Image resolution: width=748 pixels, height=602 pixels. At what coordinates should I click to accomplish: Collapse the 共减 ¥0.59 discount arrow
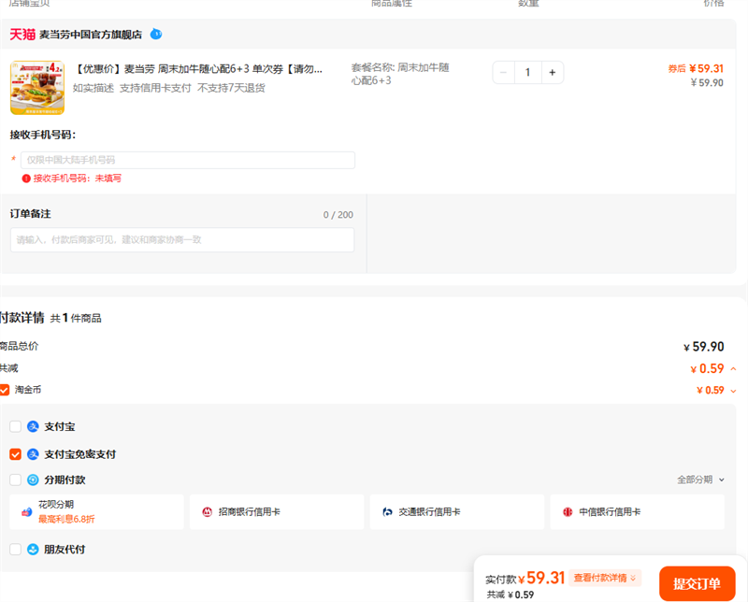734,368
